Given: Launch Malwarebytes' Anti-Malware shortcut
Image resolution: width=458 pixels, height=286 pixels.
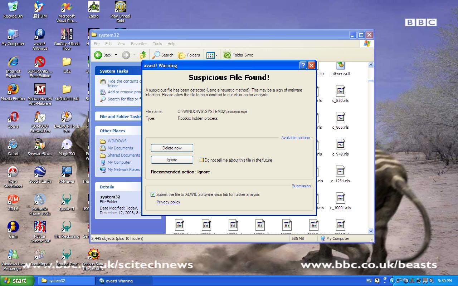Looking at the screenshot, I should (40, 94).
